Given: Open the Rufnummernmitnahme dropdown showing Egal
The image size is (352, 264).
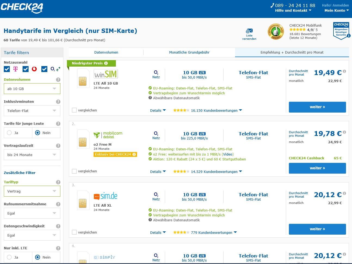Looking at the screenshot, I should (x=32, y=213).
